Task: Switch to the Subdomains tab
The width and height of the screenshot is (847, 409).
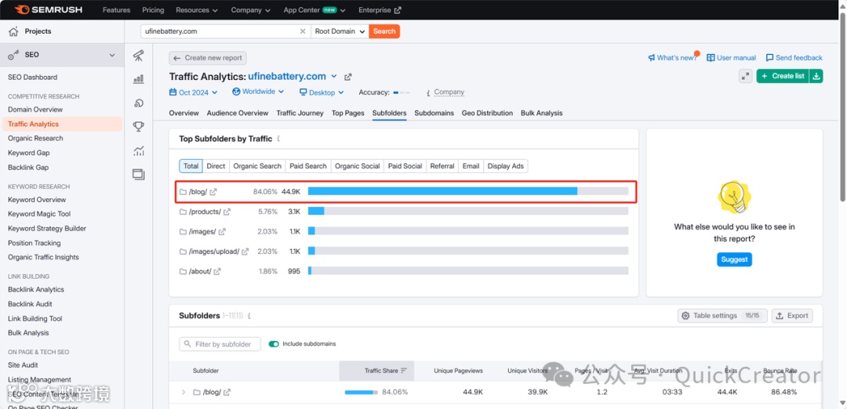Action: click(x=434, y=114)
